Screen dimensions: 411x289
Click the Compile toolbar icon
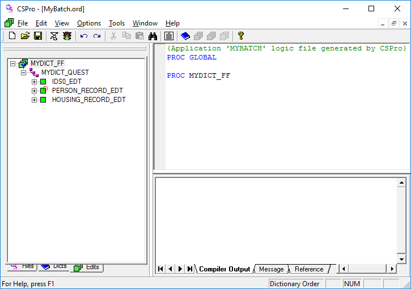(x=54, y=36)
